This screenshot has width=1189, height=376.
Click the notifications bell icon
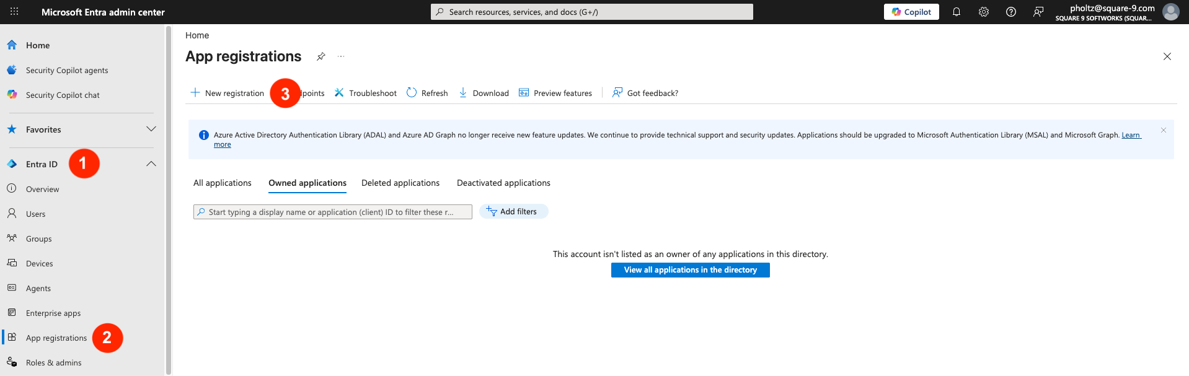click(x=957, y=12)
